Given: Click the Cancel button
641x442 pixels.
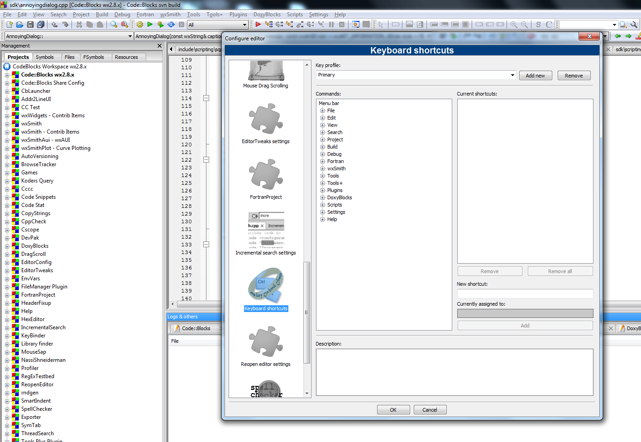Looking at the screenshot, I should click(x=430, y=410).
